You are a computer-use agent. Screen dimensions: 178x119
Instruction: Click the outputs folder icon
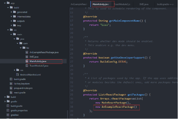coord(14,21)
